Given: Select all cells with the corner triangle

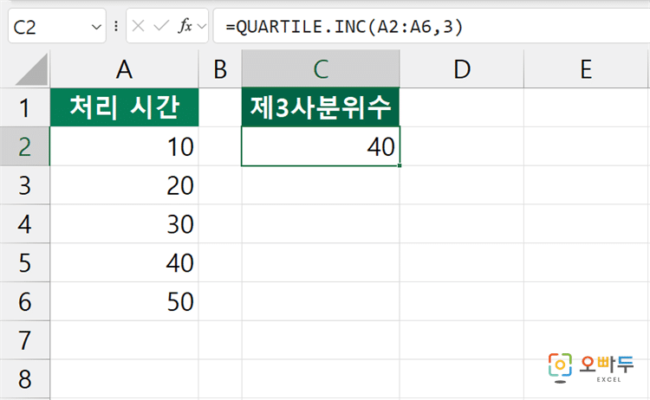Looking at the screenshot, I should coord(31,69).
